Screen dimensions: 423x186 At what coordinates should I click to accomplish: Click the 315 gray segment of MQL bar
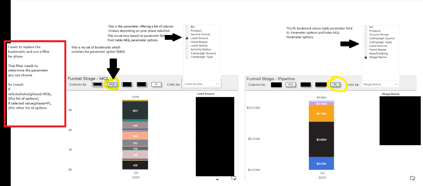click(x=135, y=143)
